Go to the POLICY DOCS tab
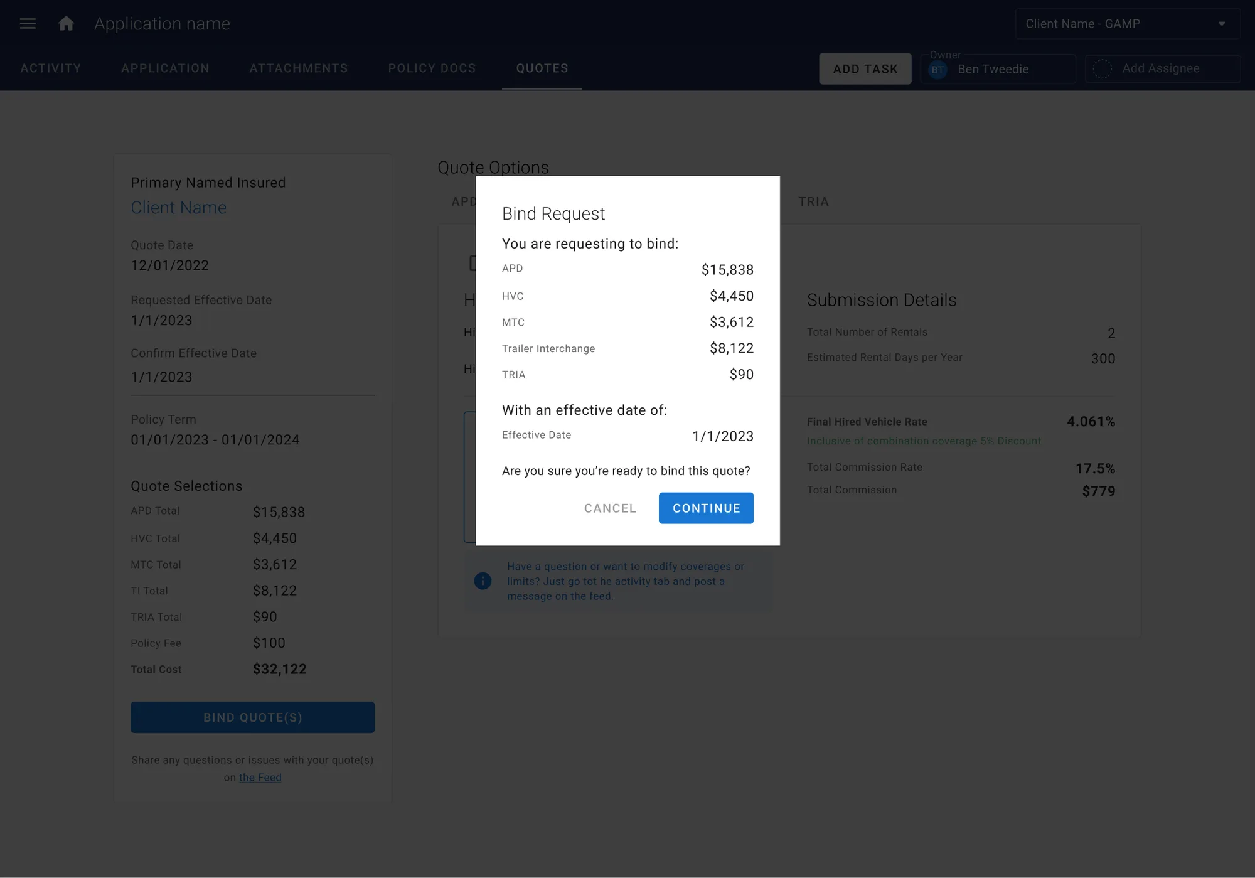Image resolution: width=1255 pixels, height=878 pixels. tap(432, 68)
